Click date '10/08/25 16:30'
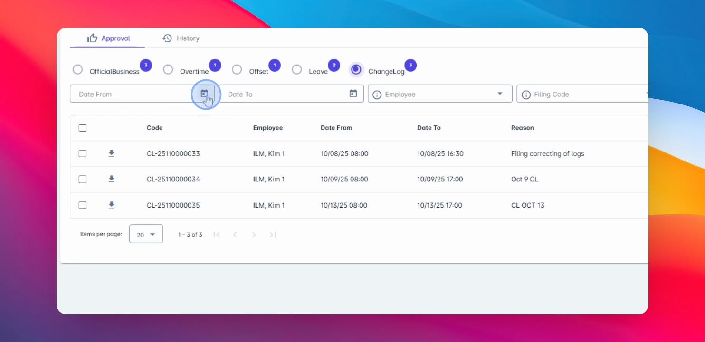 (440, 153)
